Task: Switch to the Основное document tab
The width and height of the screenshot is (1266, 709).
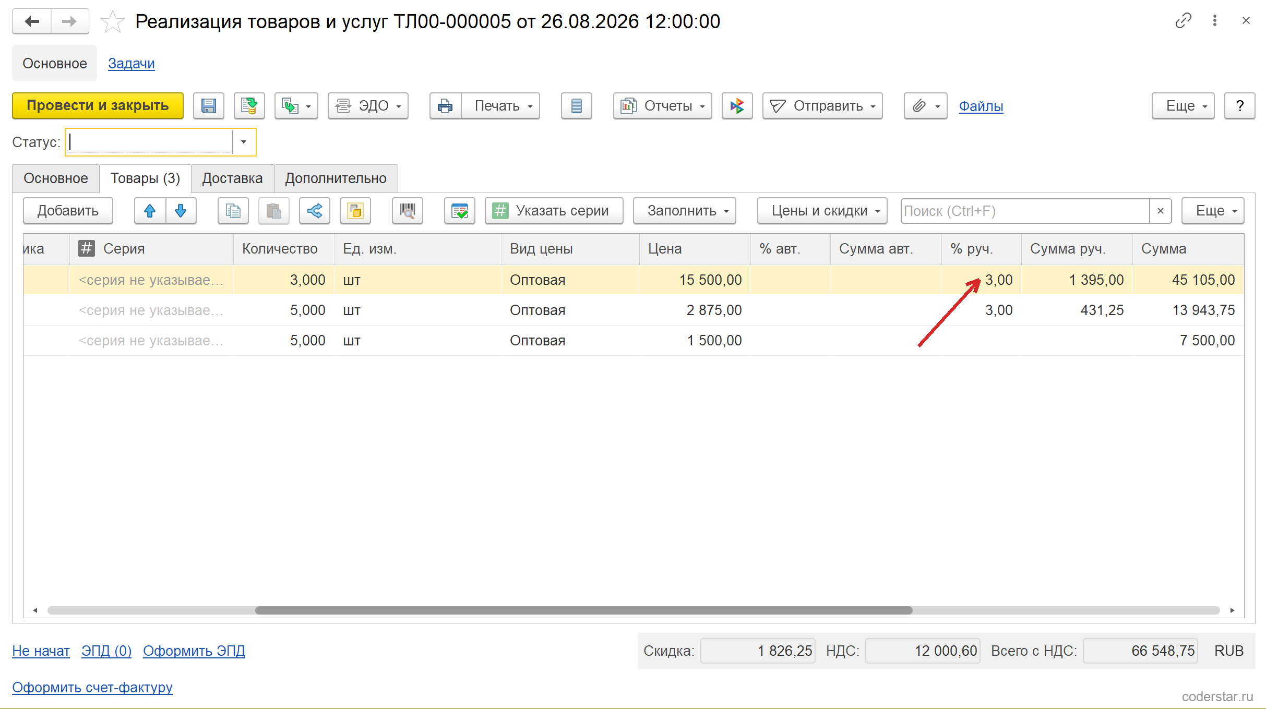Action: 56,178
